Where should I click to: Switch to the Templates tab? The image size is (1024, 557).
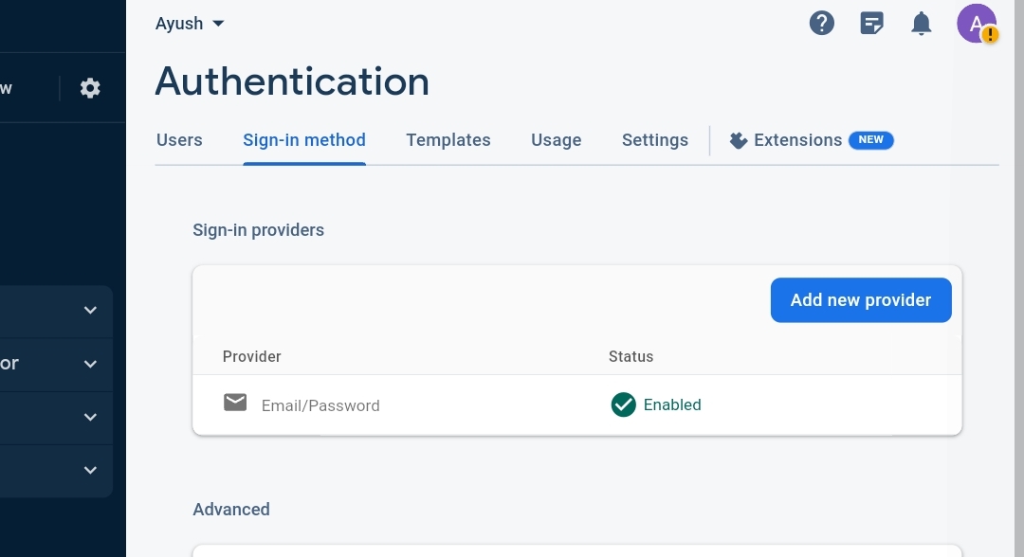448,140
